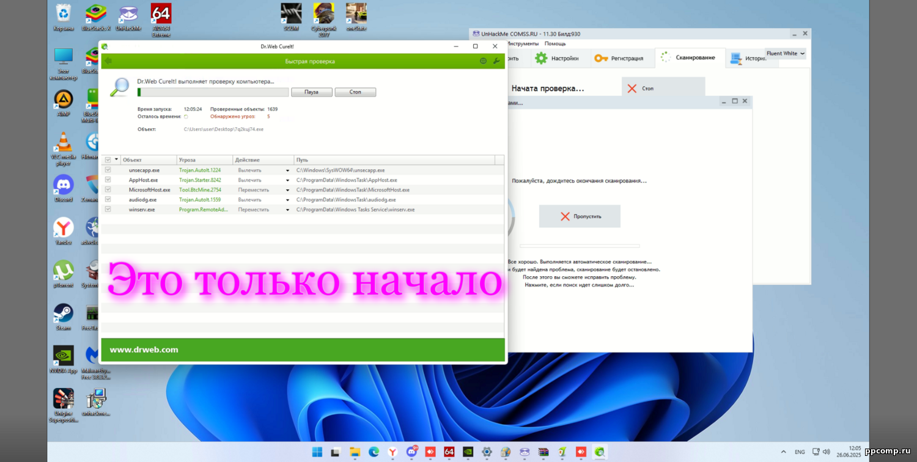Expand the system tray hidden icons chevron
The image size is (917, 462).
(x=783, y=452)
